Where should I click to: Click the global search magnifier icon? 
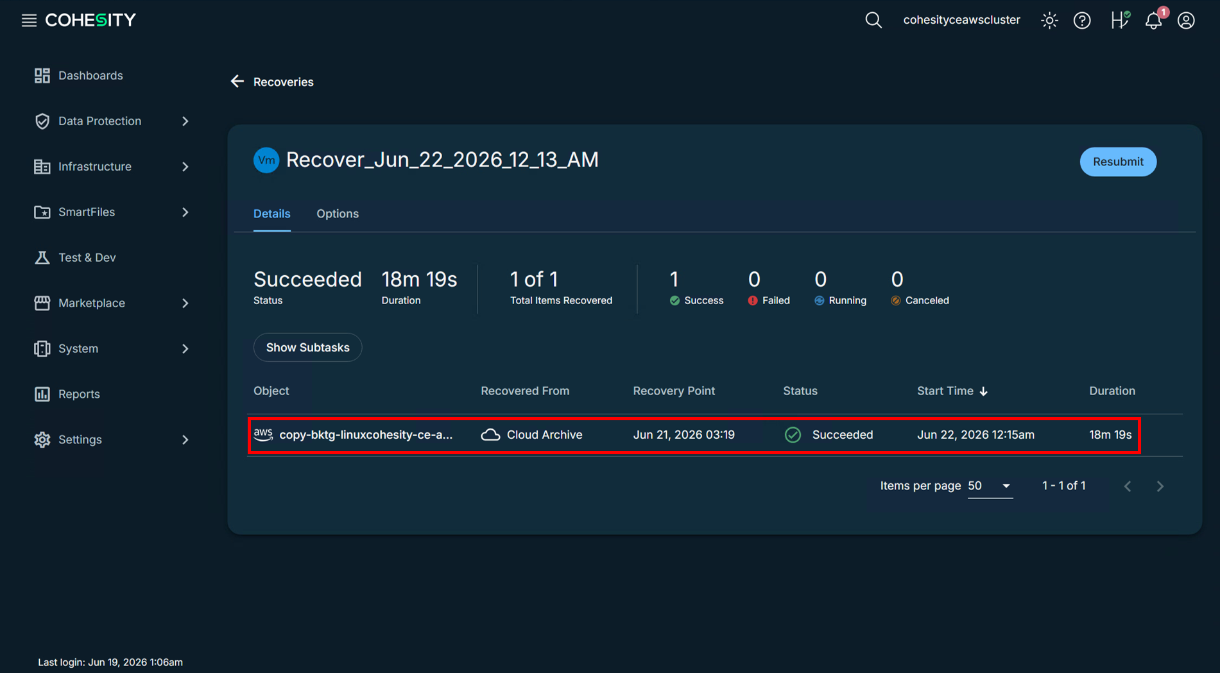pyautogui.click(x=873, y=21)
